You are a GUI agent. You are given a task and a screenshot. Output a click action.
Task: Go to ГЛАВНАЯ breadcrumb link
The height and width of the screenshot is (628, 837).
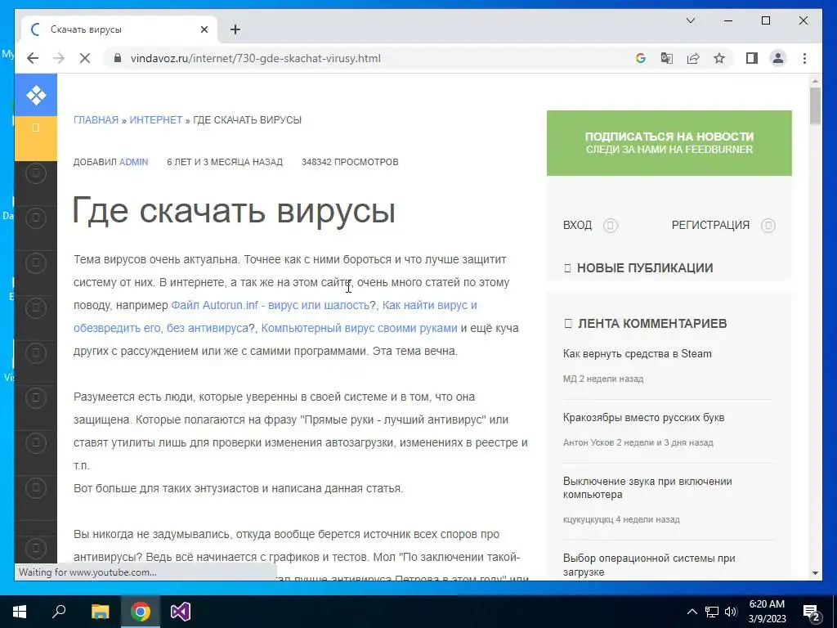click(x=96, y=120)
